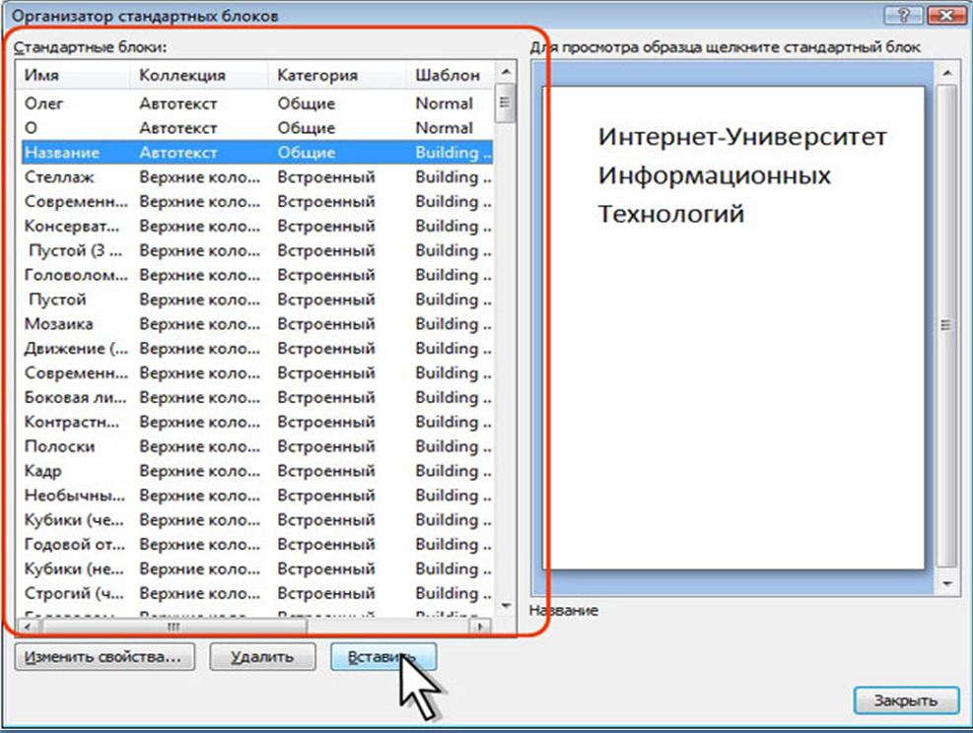Click the Закрыть button
This screenshot has height=733, width=973.
906,700
